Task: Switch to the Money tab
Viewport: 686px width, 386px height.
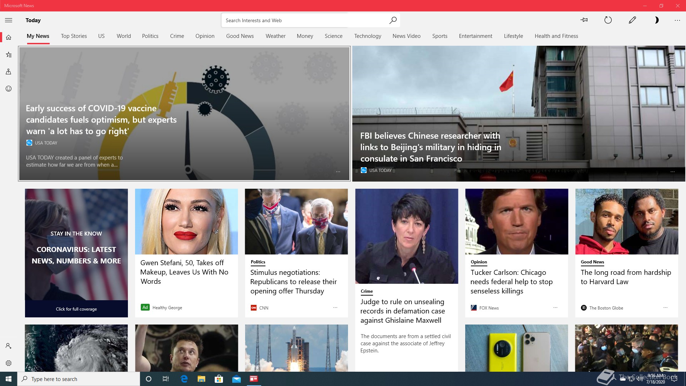Action: coord(305,36)
